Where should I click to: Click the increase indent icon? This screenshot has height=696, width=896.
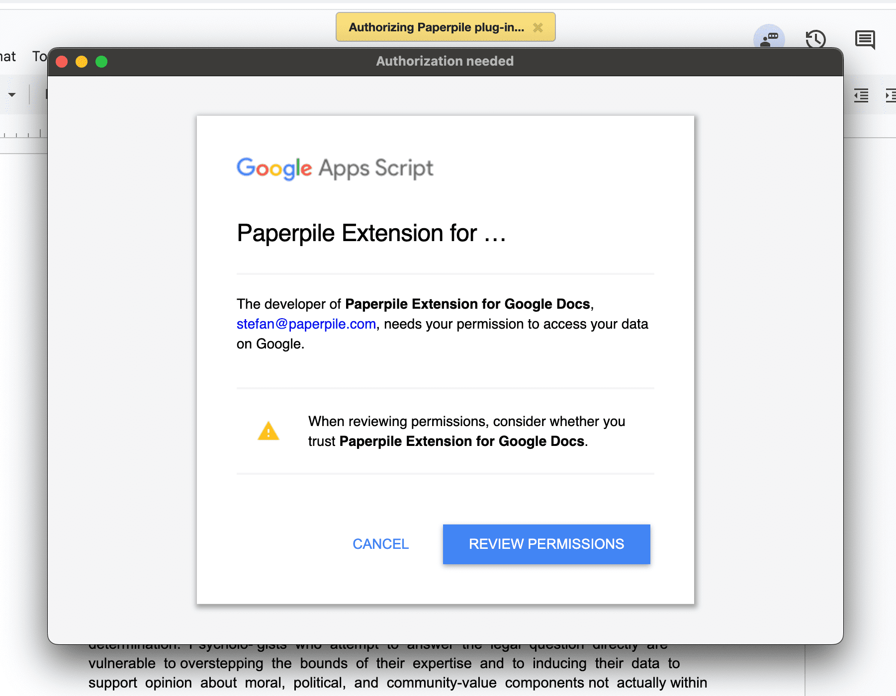(890, 95)
